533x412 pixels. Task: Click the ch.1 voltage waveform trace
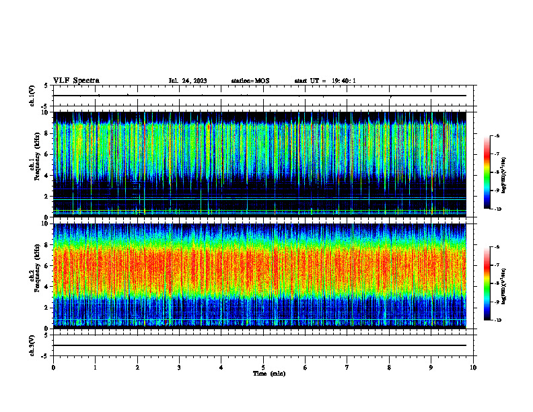click(260, 96)
